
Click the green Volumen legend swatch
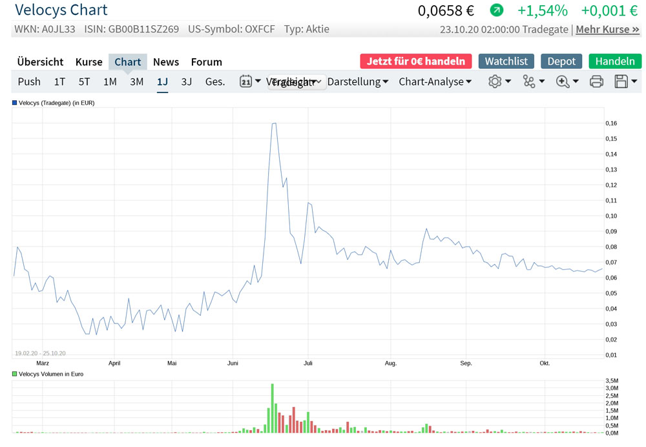pos(14,374)
